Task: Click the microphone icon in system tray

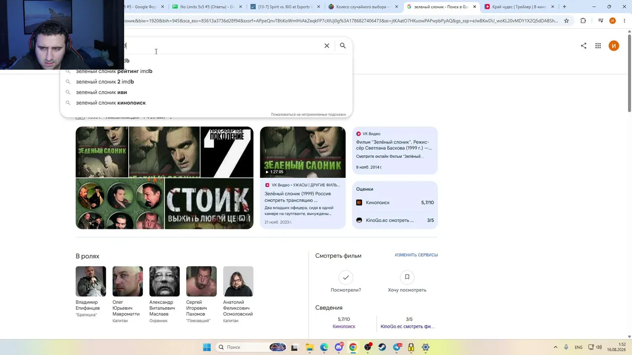Action: (566, 347)
